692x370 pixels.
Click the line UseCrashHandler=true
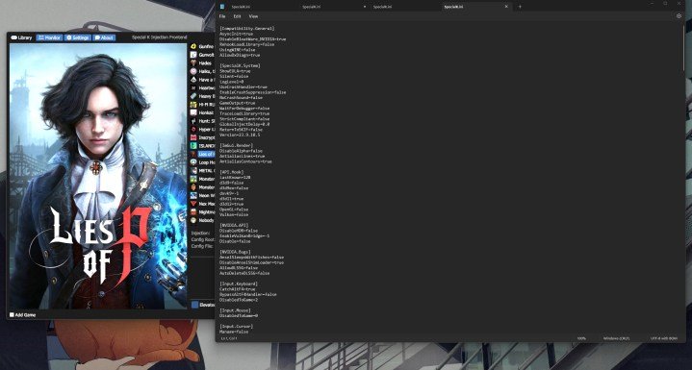pos(243,87)
